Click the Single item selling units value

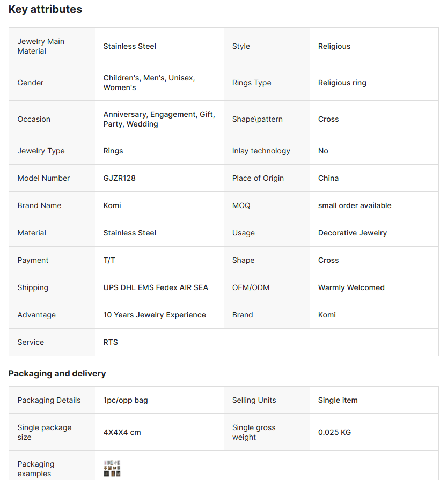[x=338, y=400]
